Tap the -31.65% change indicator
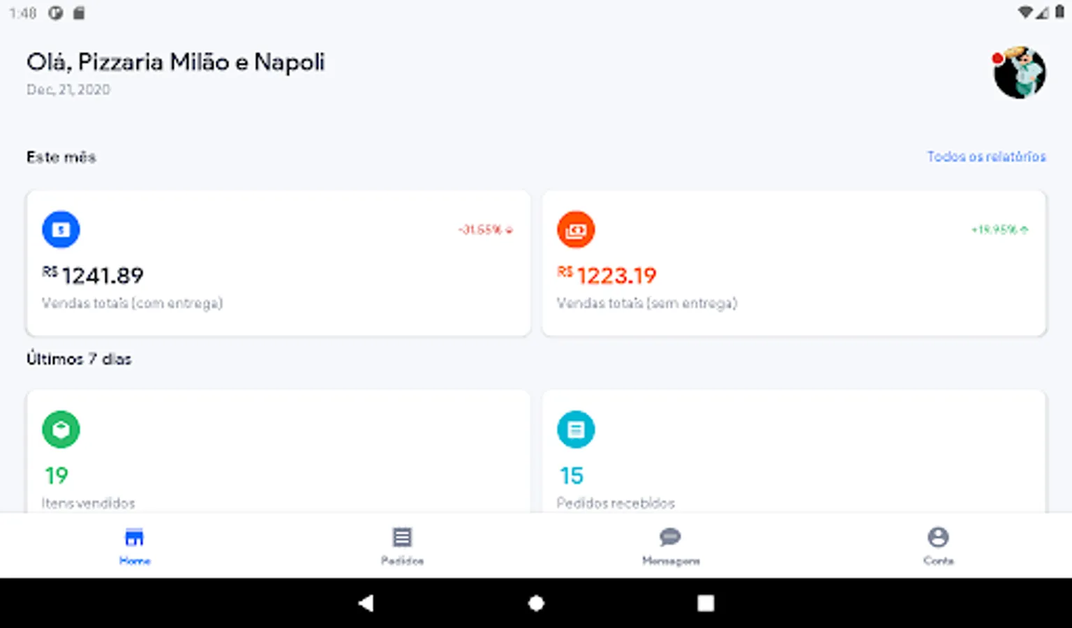This screenshot has width=1072, height=628. tap(486, 230)
